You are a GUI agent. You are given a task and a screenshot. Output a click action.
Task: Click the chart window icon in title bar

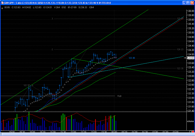point(2,3)
